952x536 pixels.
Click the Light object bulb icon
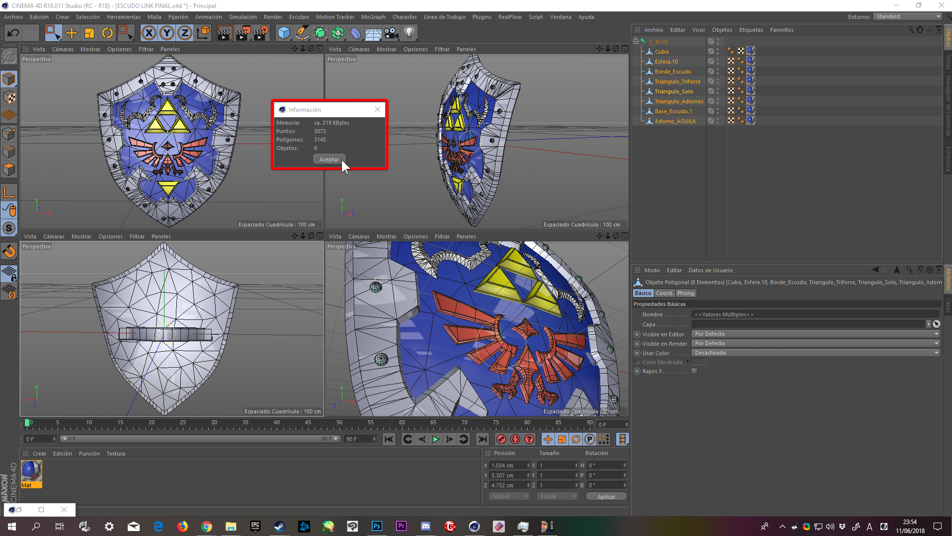click(x=409, y=33)
